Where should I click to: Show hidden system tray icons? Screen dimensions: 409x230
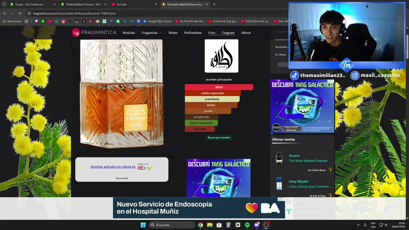click(x=358, y=225)
